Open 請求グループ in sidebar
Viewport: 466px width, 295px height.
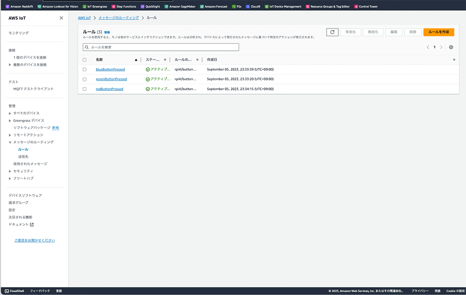19,203
